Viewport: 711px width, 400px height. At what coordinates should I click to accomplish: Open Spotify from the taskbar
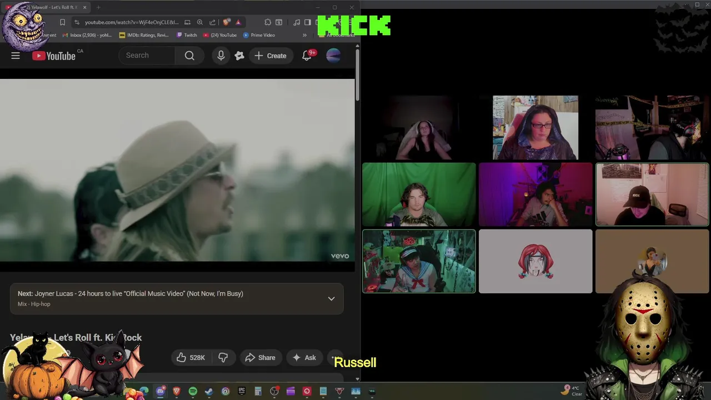click(193, 391)
